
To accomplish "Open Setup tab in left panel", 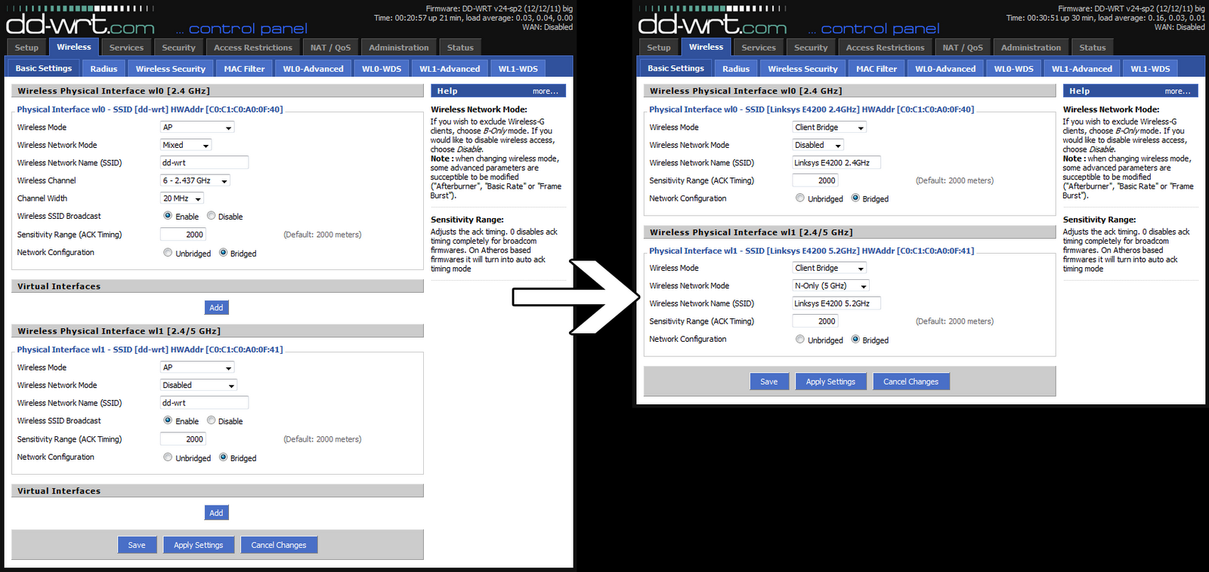I will click(x=26, y=48).
